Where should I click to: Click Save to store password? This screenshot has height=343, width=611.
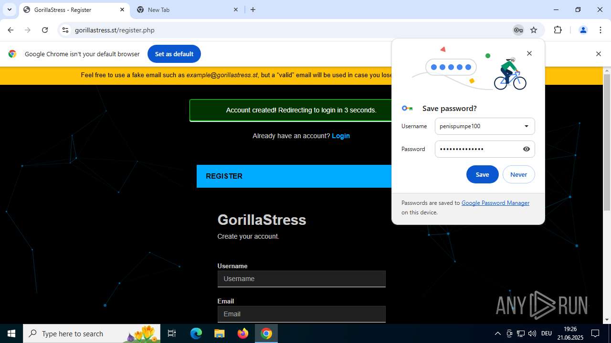[x=482, y=174]
